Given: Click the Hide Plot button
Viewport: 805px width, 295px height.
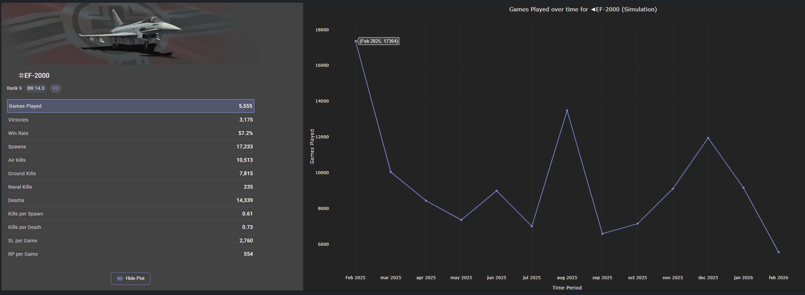Looking at the screenshot, I should click(131, 278).
